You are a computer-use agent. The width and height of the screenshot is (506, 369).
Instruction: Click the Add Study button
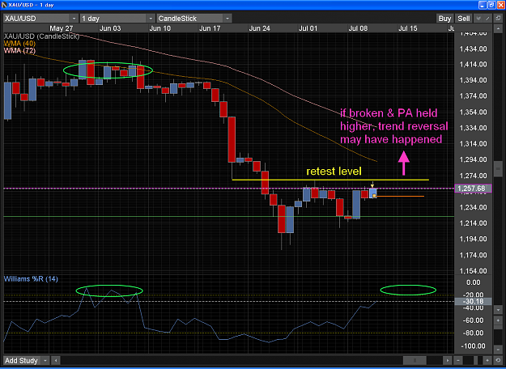pos(21,360)
